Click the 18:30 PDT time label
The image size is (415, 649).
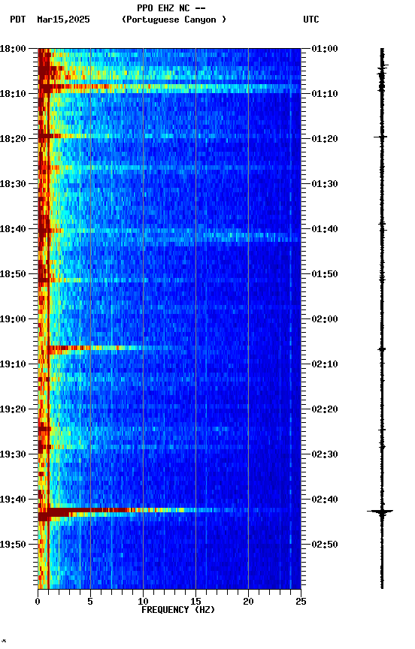(x=13, y=184)
